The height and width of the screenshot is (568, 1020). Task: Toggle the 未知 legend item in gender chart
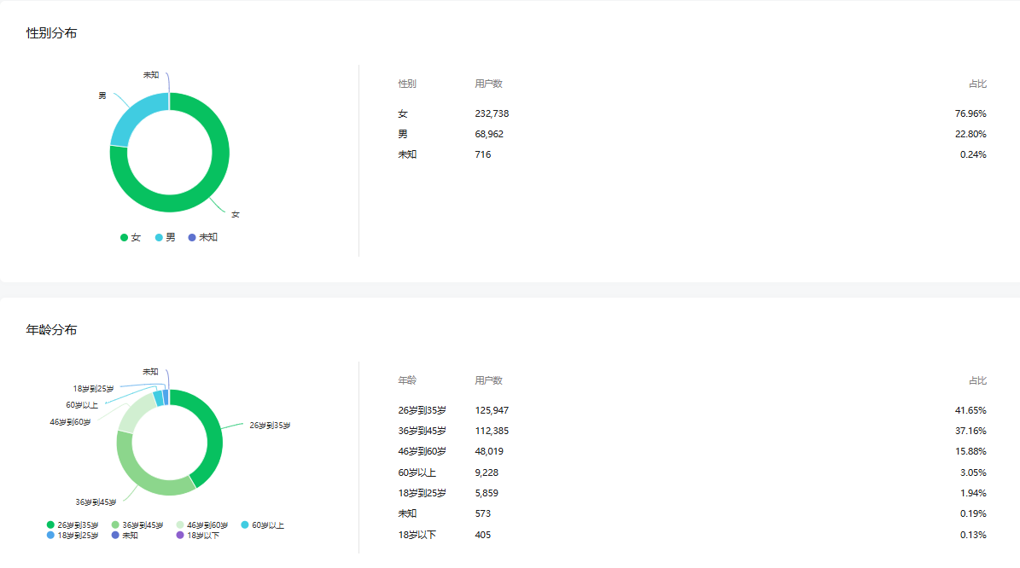pyautogui.click(x=203, y=237)
